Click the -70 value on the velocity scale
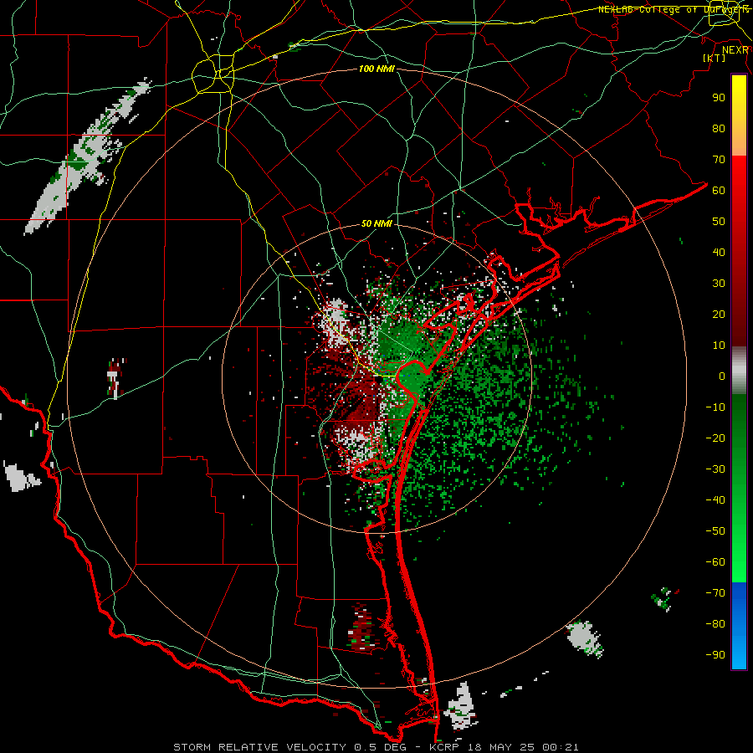This screenshot has height=753, width=753. [715, 592]
